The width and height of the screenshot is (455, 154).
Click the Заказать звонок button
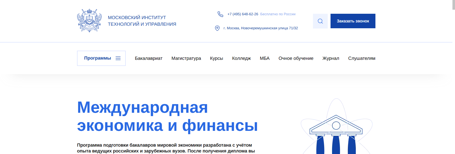coord(353,21)
